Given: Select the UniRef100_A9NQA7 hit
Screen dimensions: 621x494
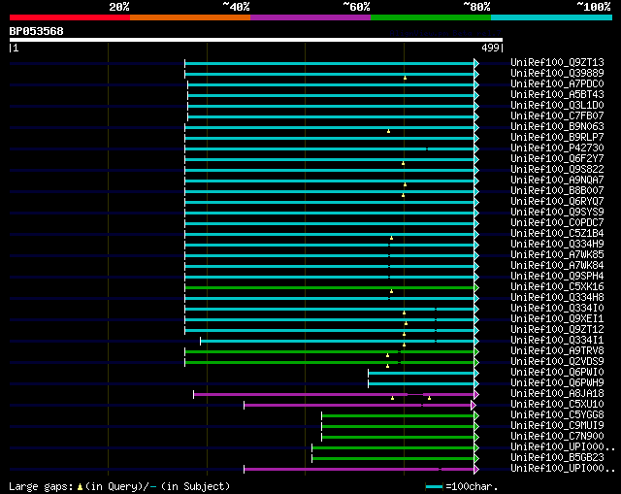Looking at the screenshot, I should tap(557, 181).
